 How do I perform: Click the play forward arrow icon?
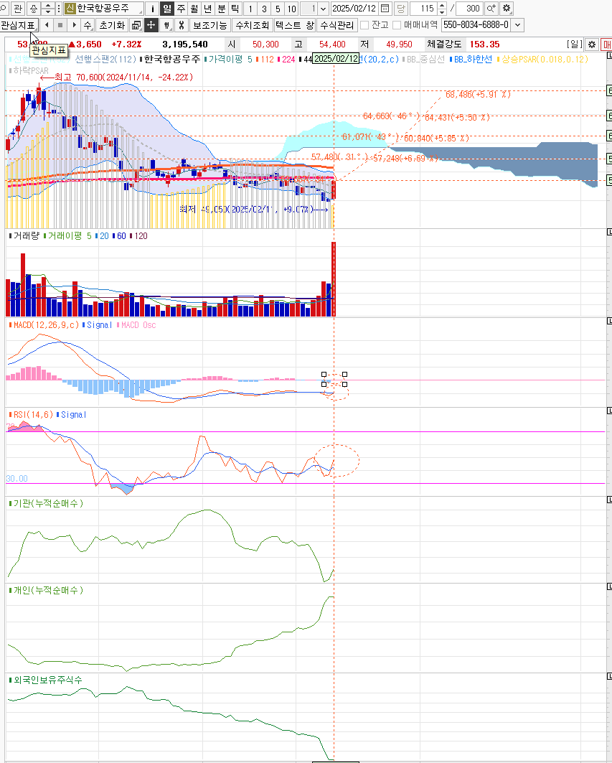pos(73,25)
